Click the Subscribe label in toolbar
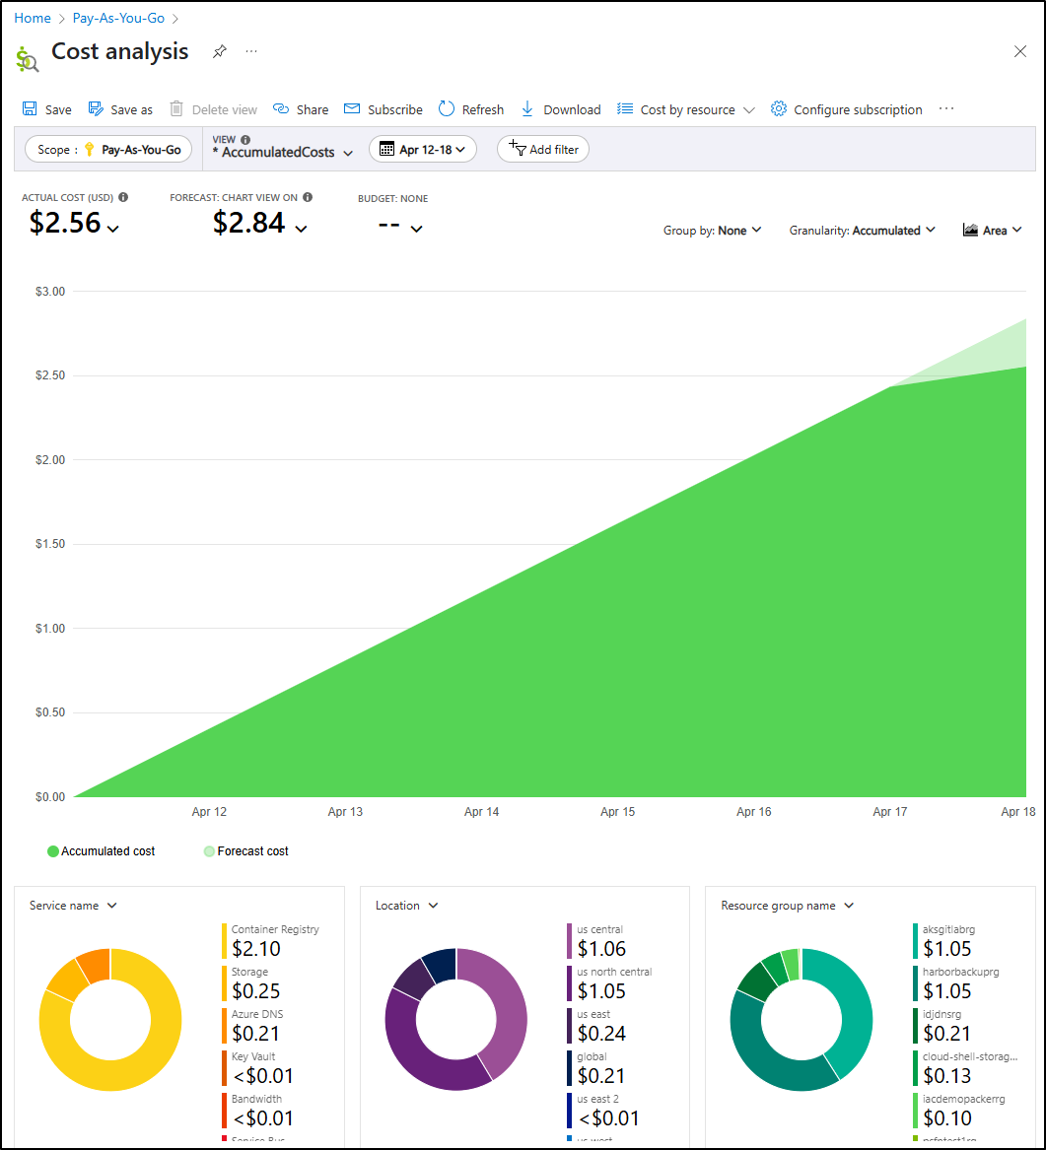Image resolution: width=1046 pixels, height=1150 pixels. pos(394,110)
